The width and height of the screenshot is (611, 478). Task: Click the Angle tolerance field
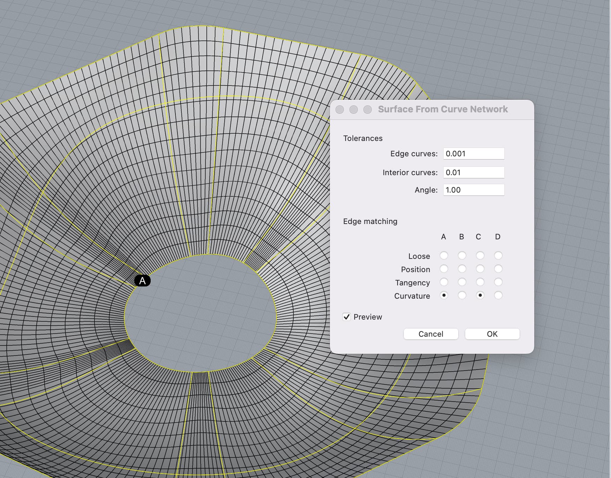tap(473, 190)
